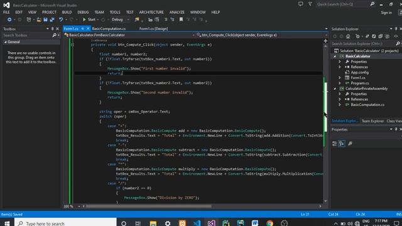This screenshot has height=226, width=402.
Task: Collapse the btn_Compute_Click method outline box
Action: click(x=73, y=45)
